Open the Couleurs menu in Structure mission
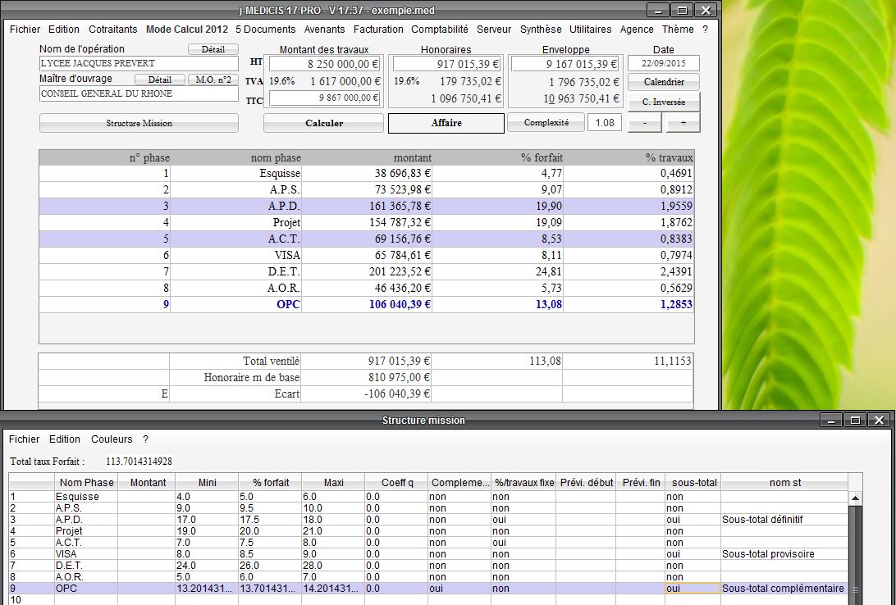Viewport: 896px width, 605px height. [x=112, y=439]
